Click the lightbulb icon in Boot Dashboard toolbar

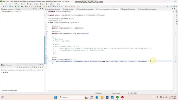click(x=34, y=67)
